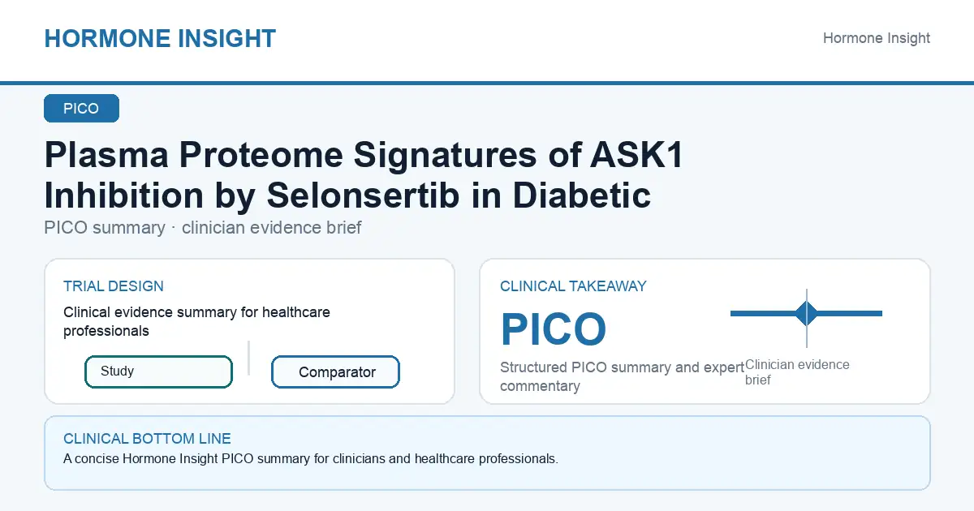Click the Clinician evidence brief caption
The height and width of the screenshot is (511, 974).
pos(797,372)
